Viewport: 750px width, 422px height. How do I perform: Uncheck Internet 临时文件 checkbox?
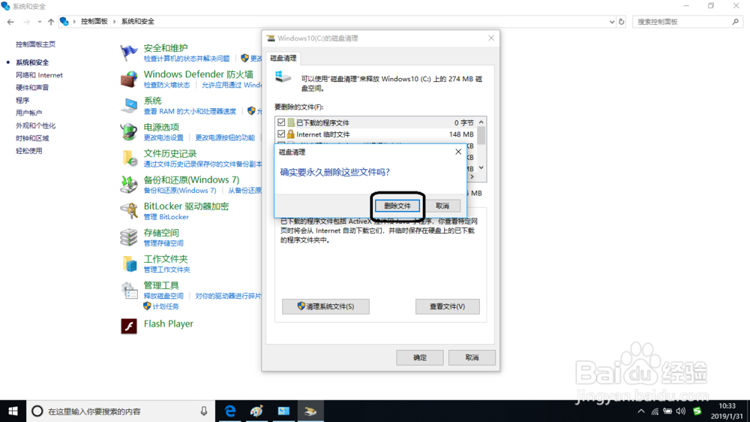click(x=281, y=134)
